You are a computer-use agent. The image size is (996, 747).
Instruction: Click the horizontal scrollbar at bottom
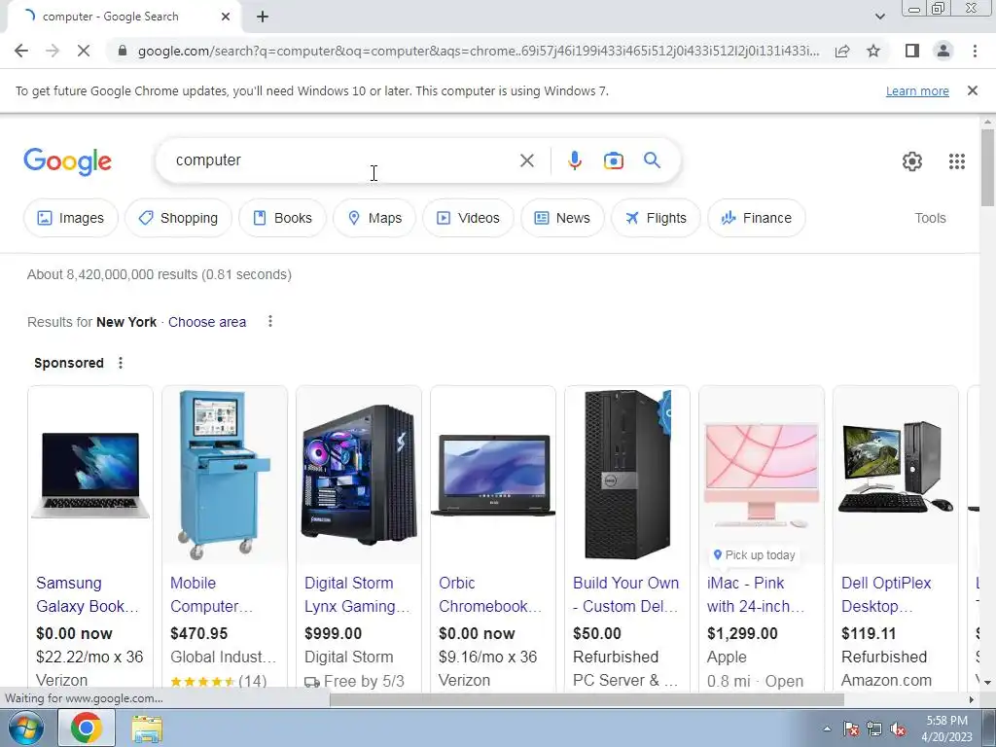click(587, 699)
